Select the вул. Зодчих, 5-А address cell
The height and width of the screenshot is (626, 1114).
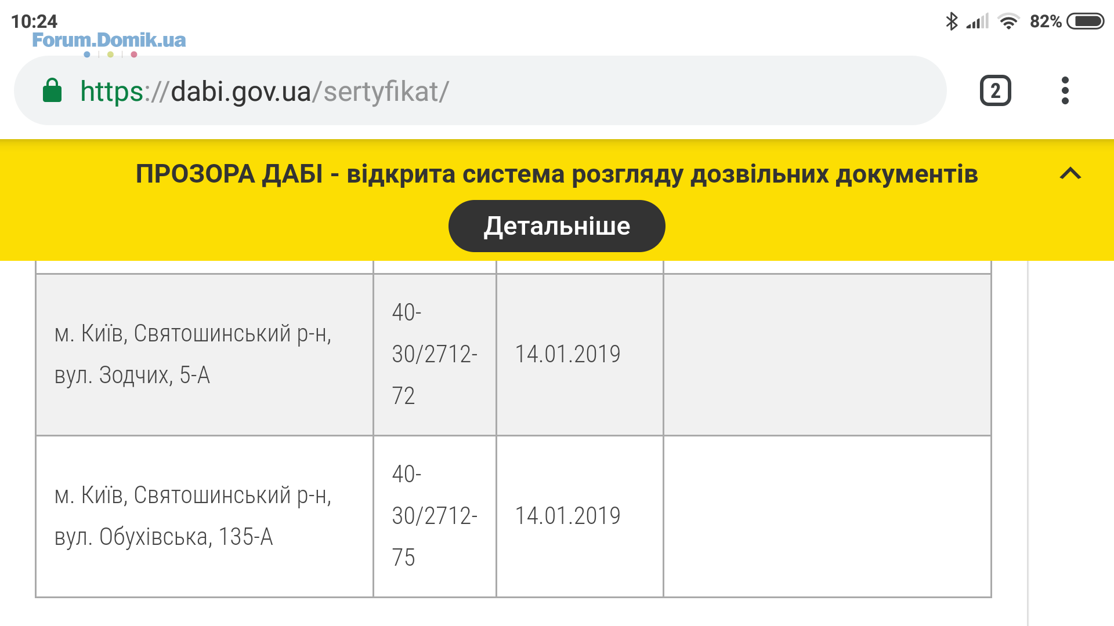click(204, 355)
